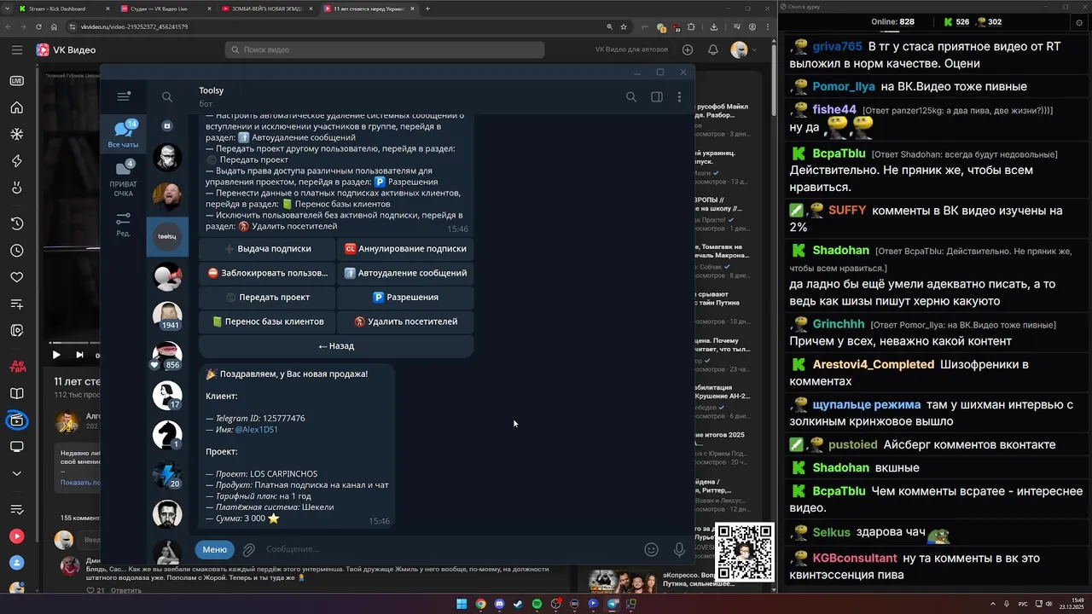Click the Аннулирование подписки bot button
Image resolution: width=1092 pixels, height=614 pixels.
[405, 249]
